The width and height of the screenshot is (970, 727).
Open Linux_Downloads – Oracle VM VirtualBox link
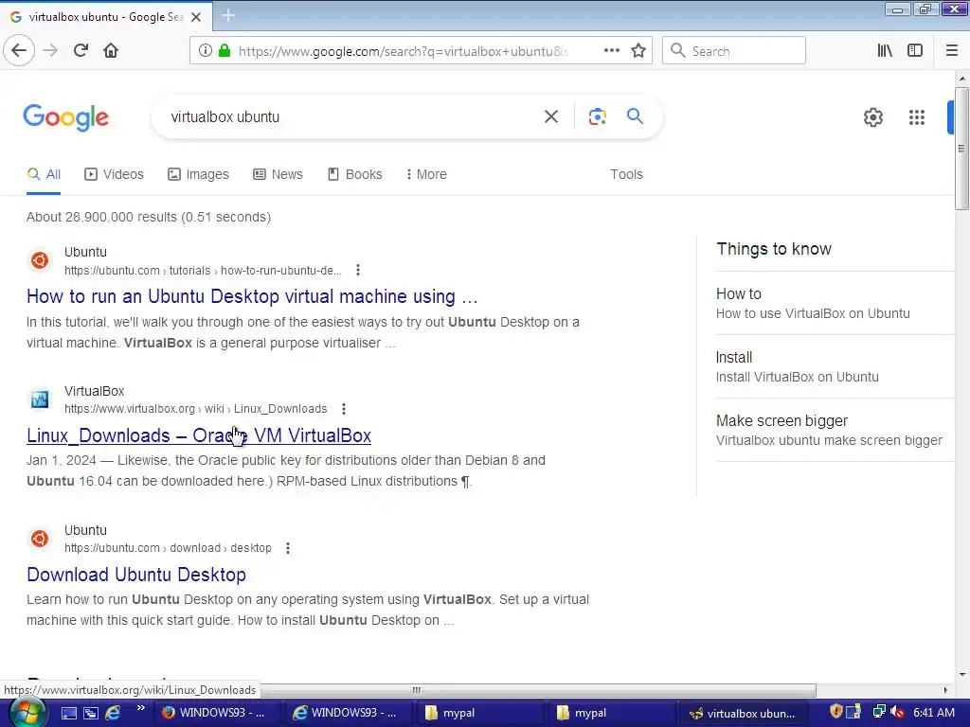click(x=199, y=435)
